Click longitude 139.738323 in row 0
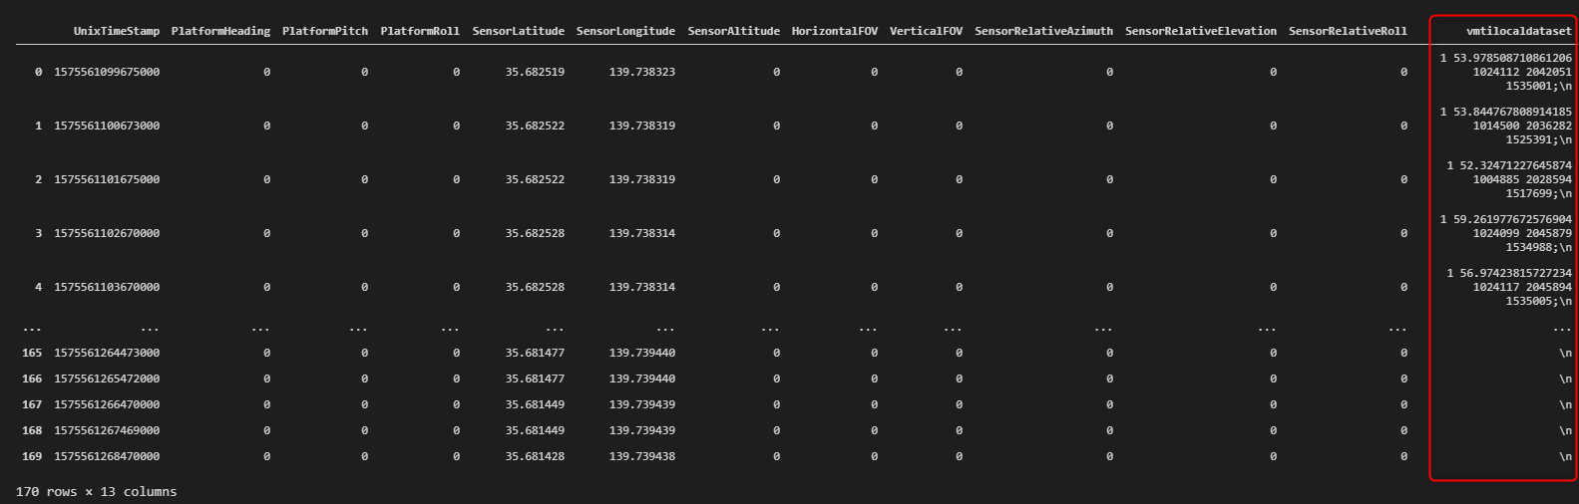Image resolution: width=1579 pixels, height=504 pixels. 642,72
